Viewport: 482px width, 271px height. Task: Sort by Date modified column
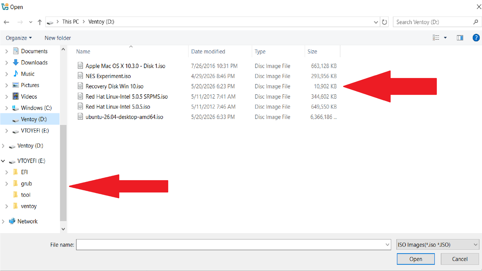click(208, 51)
